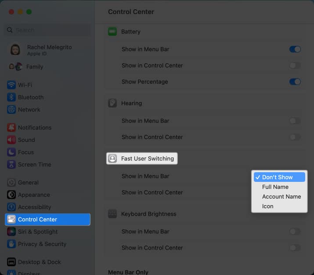The image size is (314, 275).
Task: Choose Full Name from the dropdown
Action: pos(279,187)
